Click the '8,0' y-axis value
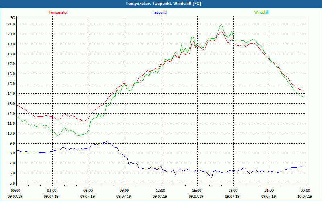This screenshot has width=322, height=201. [12, 153]
